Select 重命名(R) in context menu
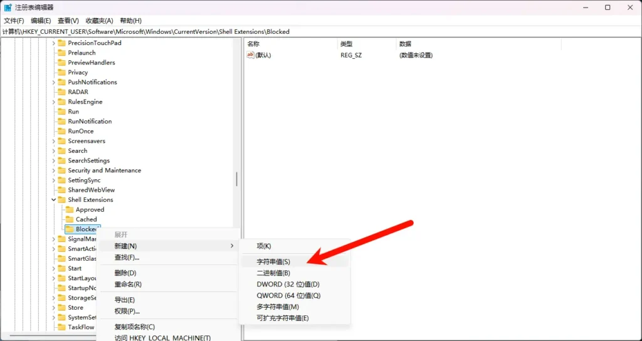Viewport: 642px width, 341px height. click(x=169, y=285)
